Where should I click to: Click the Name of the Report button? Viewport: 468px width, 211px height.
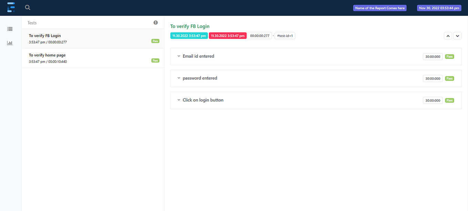coord(380,8)
